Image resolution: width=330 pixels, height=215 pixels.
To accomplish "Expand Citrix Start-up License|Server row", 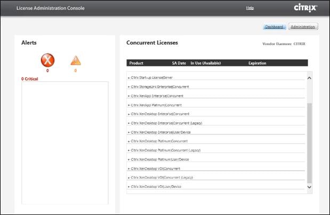I will coord(216,78).
